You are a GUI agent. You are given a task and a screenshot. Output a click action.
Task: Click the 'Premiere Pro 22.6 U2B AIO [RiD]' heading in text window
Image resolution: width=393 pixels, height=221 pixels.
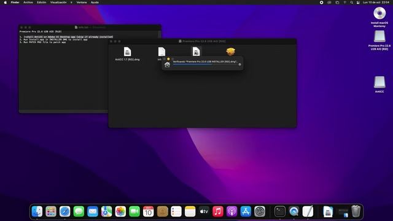tap(41, 31)
